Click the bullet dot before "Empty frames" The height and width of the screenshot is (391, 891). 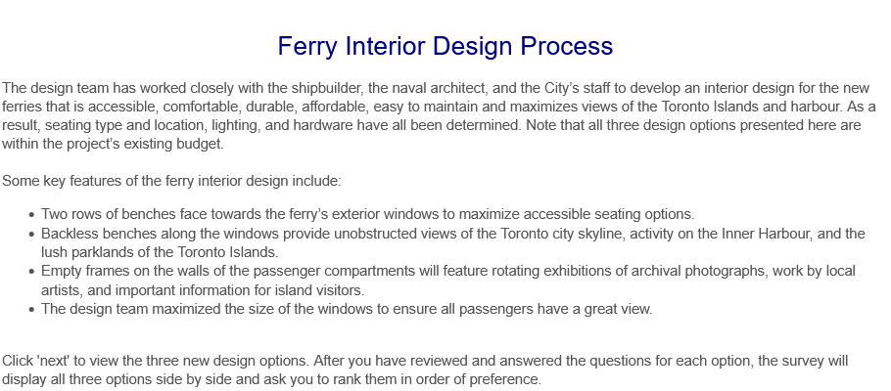click(32, 271)
